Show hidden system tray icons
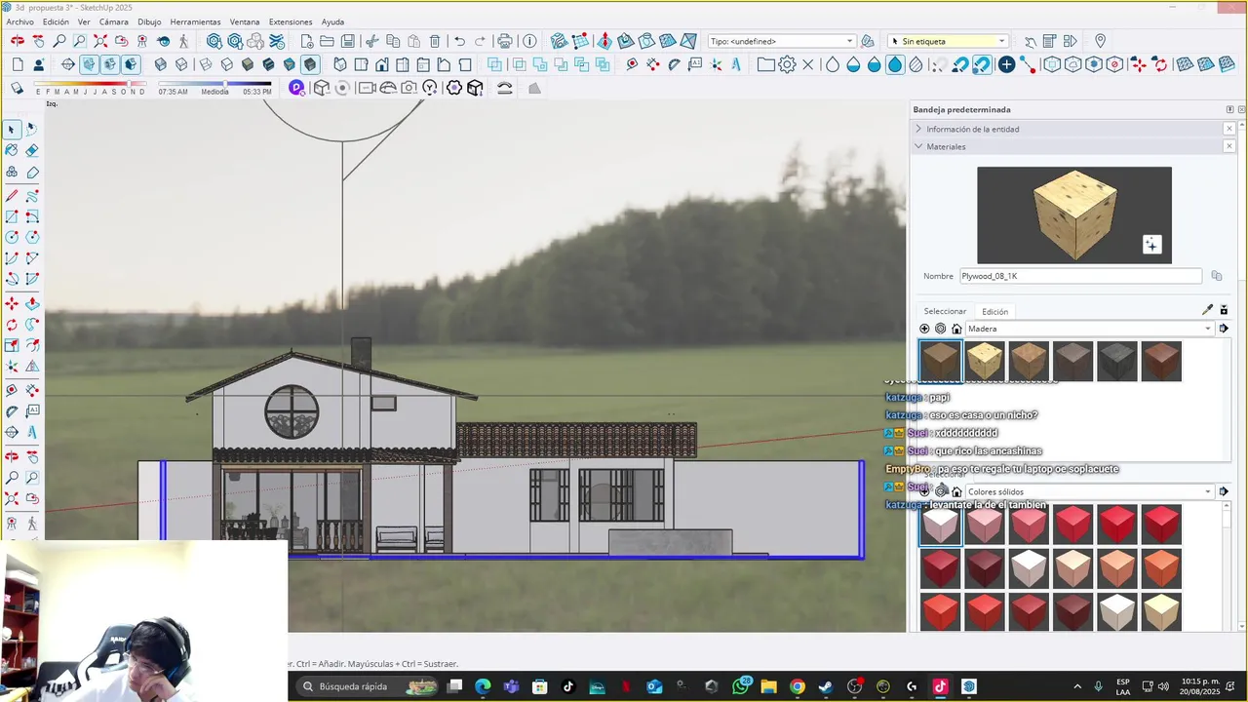1248x702 pixels. pyautogui.click(x=1077, y=686)
